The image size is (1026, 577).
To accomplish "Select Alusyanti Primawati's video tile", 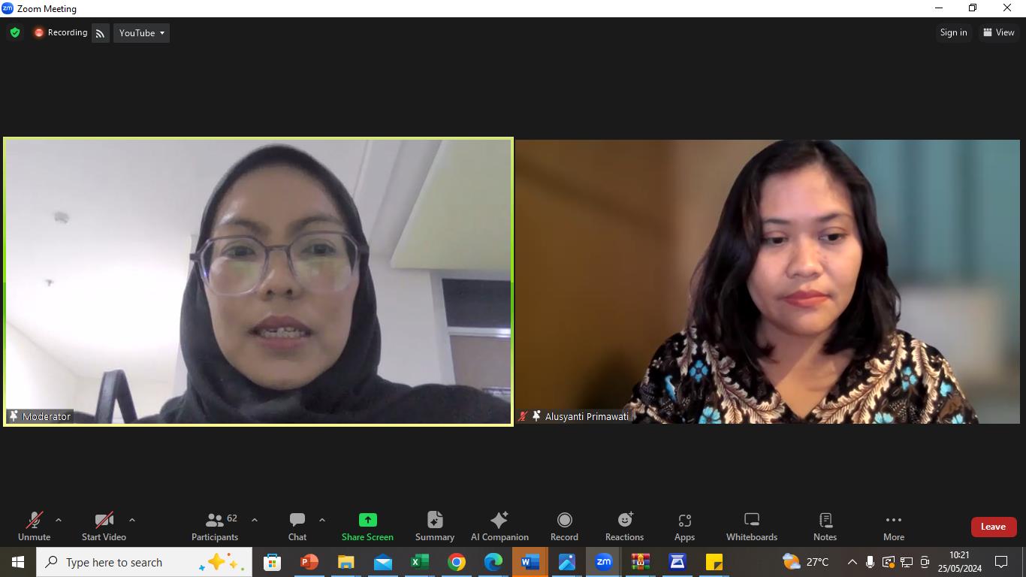I will tap(768, 282).
